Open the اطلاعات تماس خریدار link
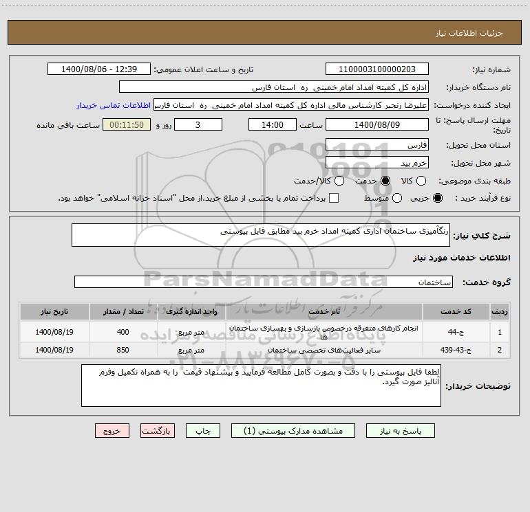 [x=114, y=105]
